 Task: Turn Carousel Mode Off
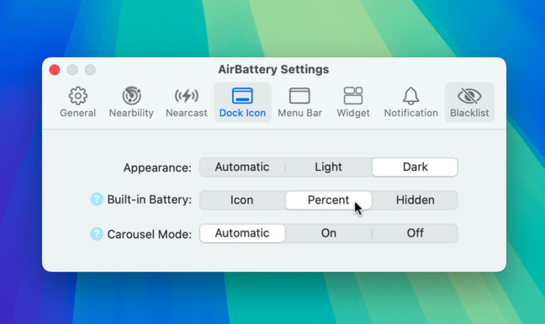click(x=415, y=233)
